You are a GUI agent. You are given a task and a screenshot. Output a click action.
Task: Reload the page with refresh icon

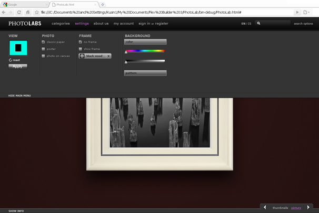pos(19,12)
